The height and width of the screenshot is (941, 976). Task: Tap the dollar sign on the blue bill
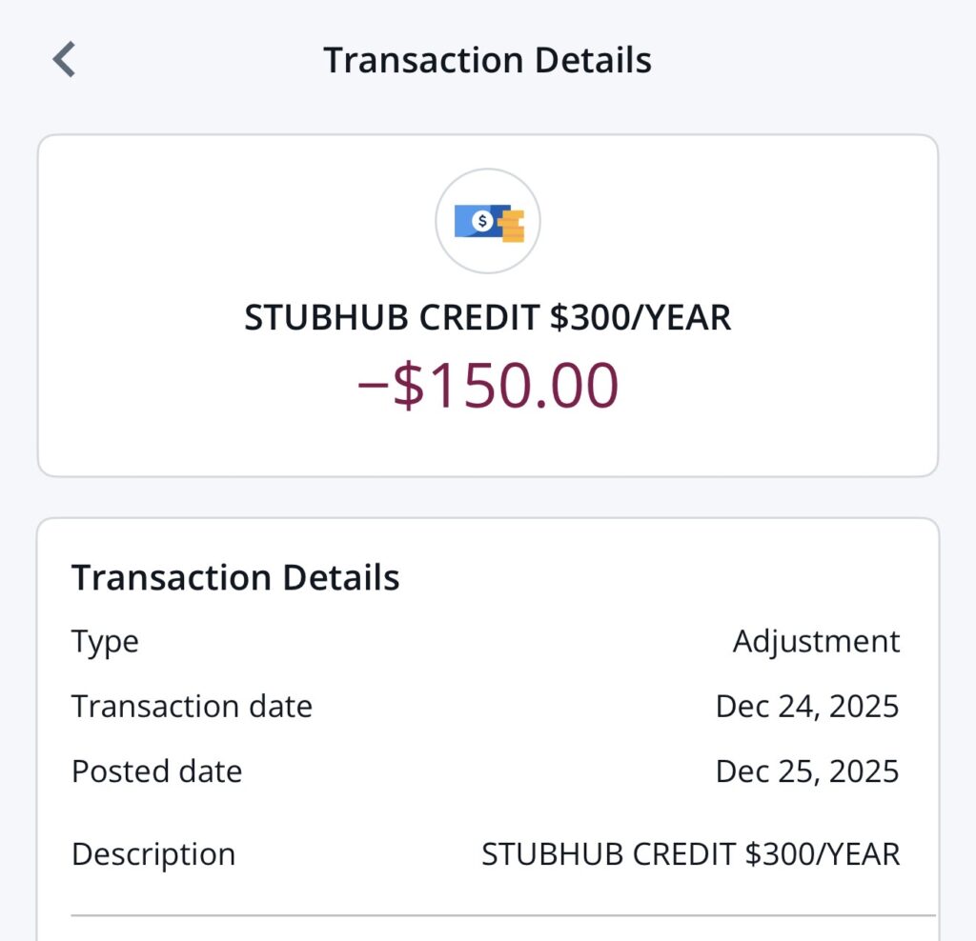(483, 221)
